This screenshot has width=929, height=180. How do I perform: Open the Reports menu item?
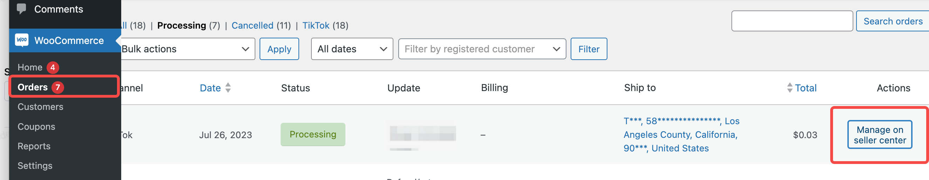click(34, 146)
